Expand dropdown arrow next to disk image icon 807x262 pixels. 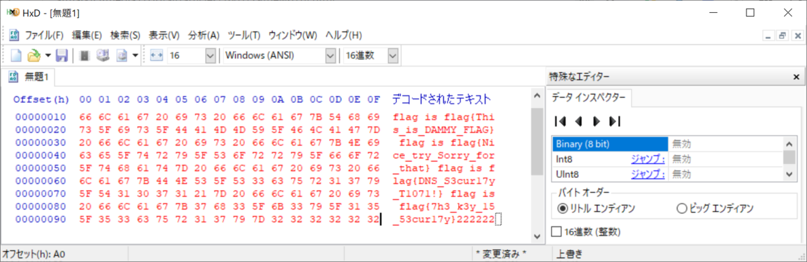coord(136,56)
